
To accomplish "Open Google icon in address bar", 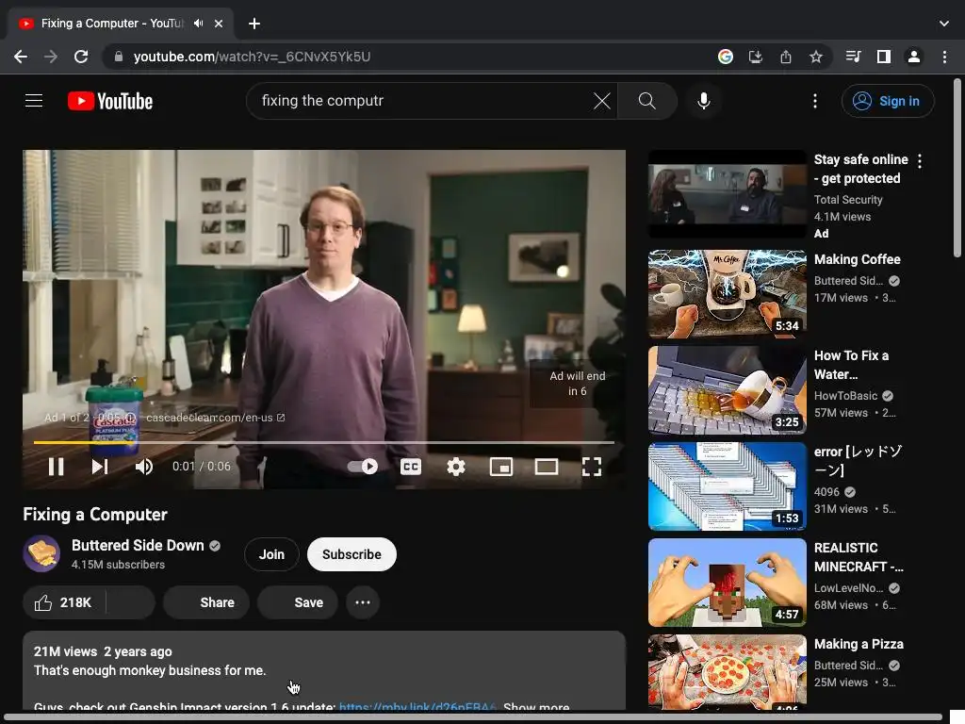I will point(726,57).
